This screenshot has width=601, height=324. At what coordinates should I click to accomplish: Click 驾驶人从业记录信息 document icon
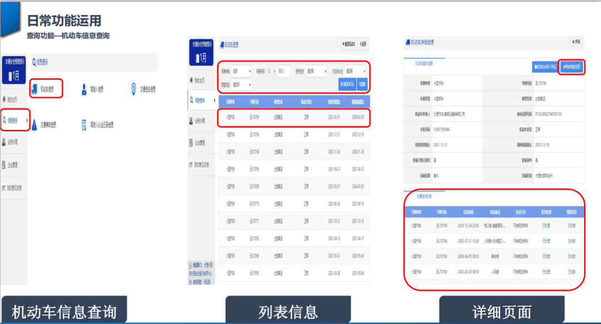(x=85, y=125)
